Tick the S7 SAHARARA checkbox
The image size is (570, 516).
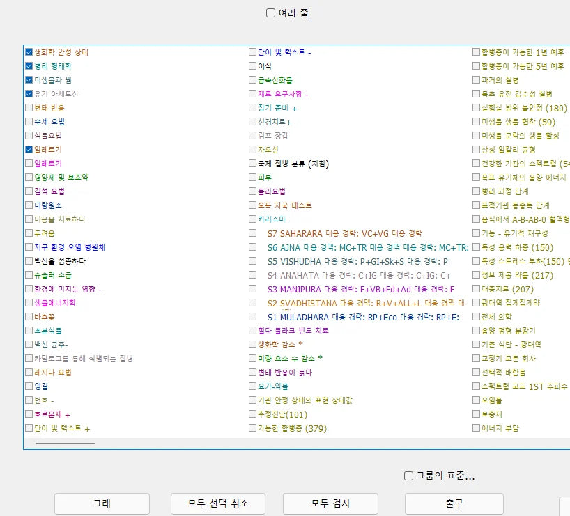click(253, 233)
